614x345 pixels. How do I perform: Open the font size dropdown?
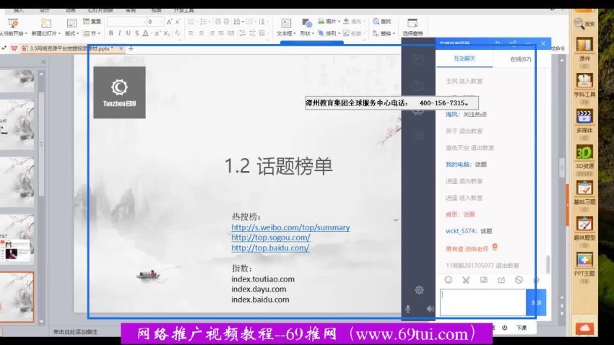coord(161,22)
